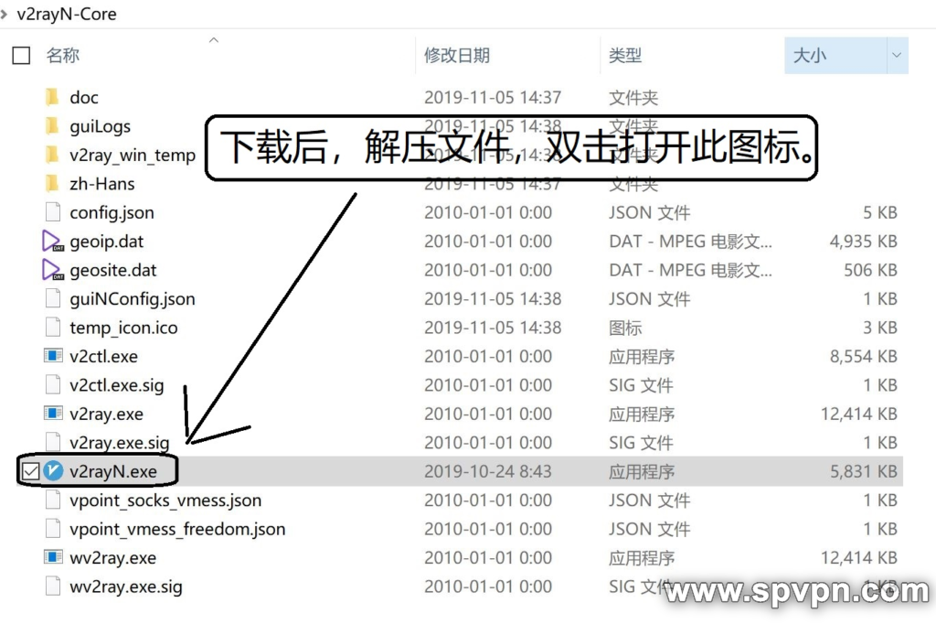Click the v2rayN.exe blue application icon
This screenshot has height=624, width=936.
pos(54,471)
